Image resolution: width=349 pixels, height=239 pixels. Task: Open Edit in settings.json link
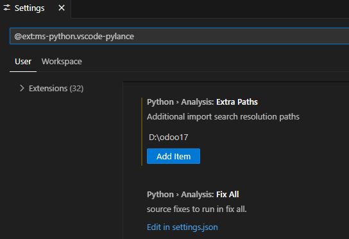coord(182,227)
